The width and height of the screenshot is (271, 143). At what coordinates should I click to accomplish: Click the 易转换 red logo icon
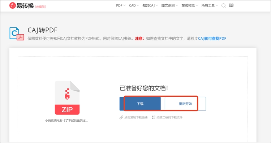[x=12, y=6]
